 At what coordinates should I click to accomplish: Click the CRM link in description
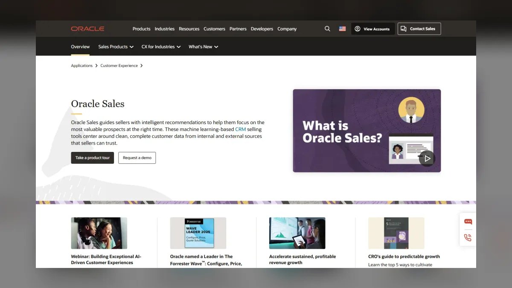[241, 129]
